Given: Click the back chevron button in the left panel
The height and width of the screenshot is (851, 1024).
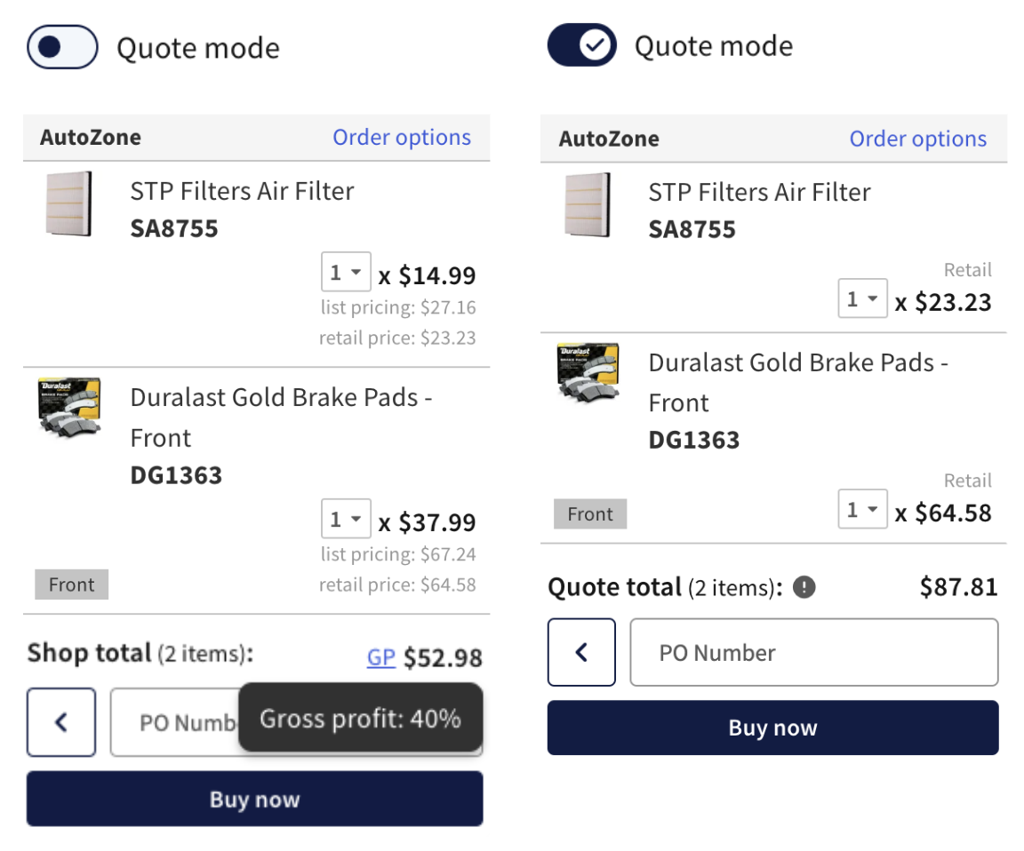Looking at the screenshot, I should [x=61, y=722].
